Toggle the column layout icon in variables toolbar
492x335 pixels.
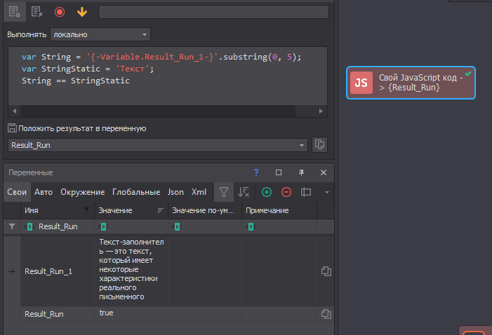(306, 192)
